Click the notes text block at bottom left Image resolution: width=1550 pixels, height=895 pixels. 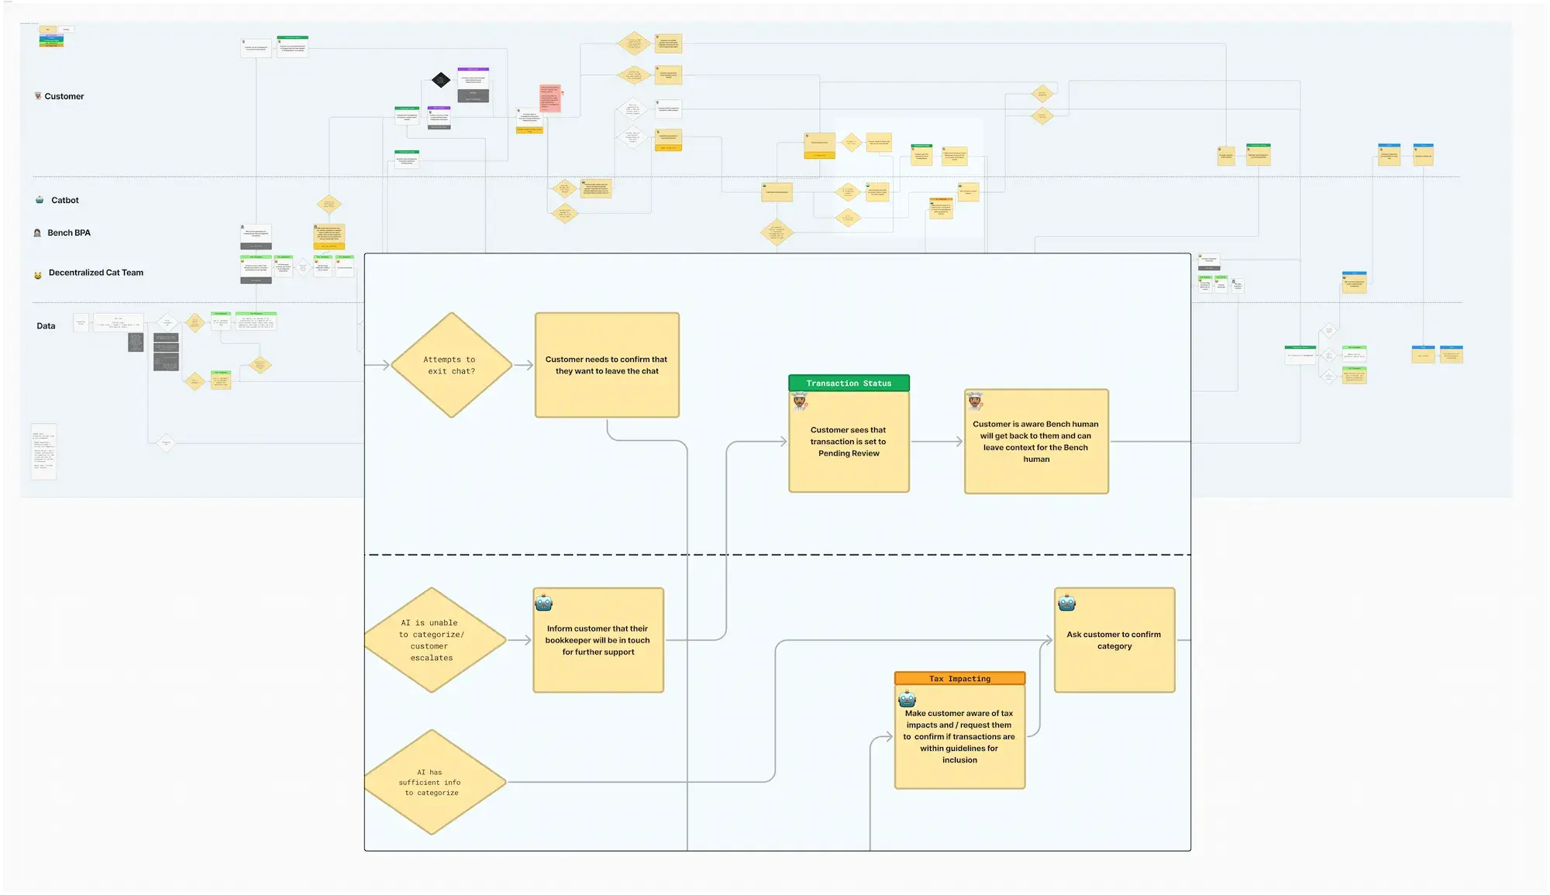click(43, 452)
